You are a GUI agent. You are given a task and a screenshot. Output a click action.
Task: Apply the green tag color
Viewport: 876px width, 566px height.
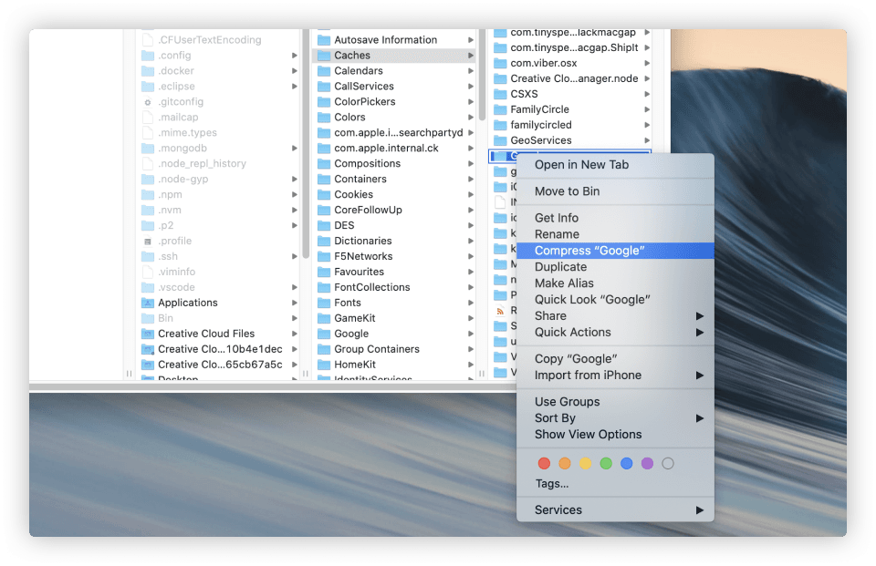pyautogui.click(x=606, y=464)
